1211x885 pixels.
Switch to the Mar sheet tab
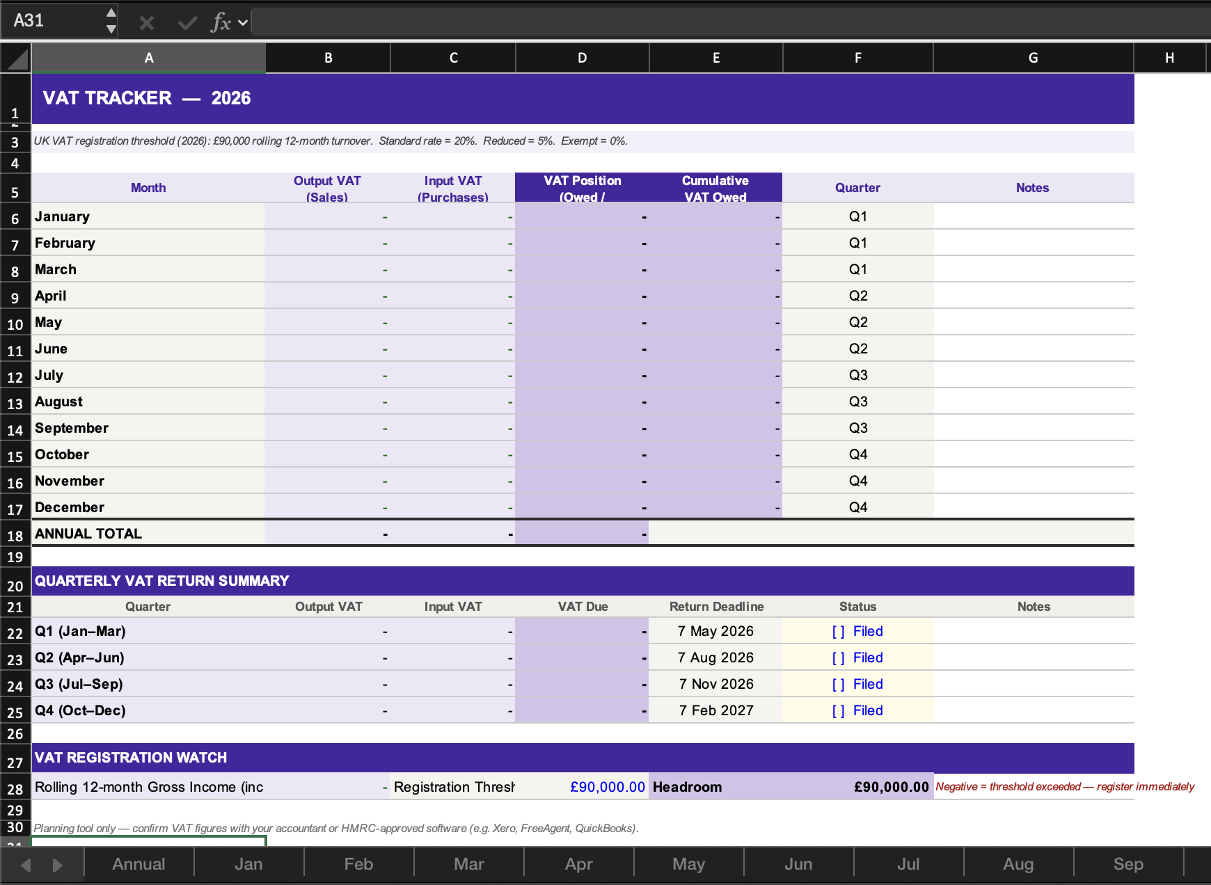(x=468, y=864)
